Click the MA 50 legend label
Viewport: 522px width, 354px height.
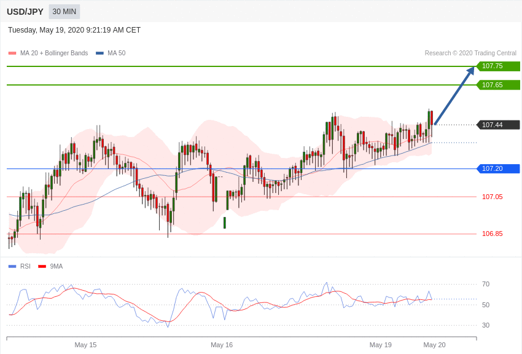pyautogui.click(x=117, y=53)
